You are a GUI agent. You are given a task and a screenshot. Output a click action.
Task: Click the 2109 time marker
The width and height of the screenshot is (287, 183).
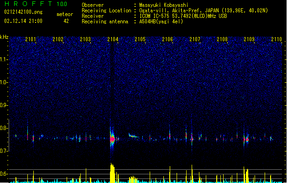pos(249,39)
